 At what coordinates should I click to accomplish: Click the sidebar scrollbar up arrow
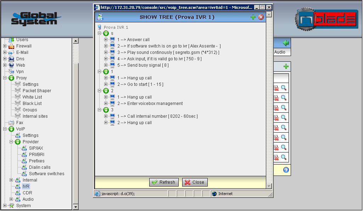point(76,41)
